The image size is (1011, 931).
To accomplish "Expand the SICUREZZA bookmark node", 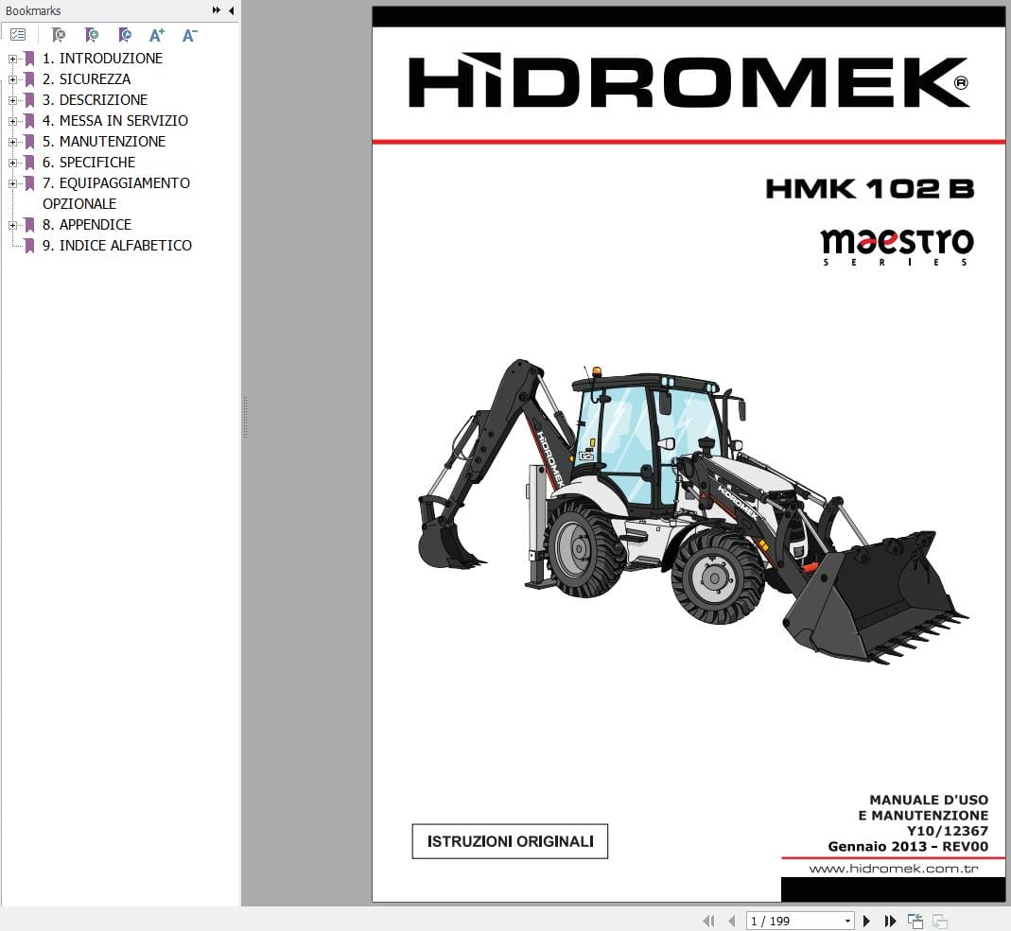I will pyautogui.click(x=11, y=79).
